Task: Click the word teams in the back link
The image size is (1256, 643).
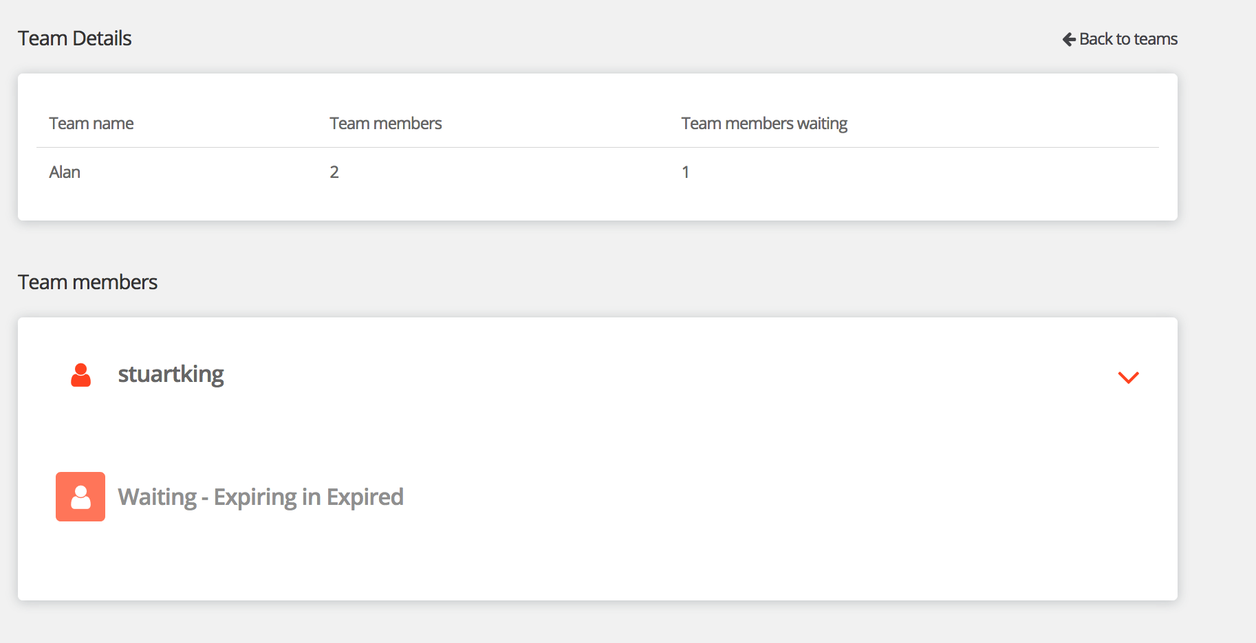Action: click(1156, 39)
